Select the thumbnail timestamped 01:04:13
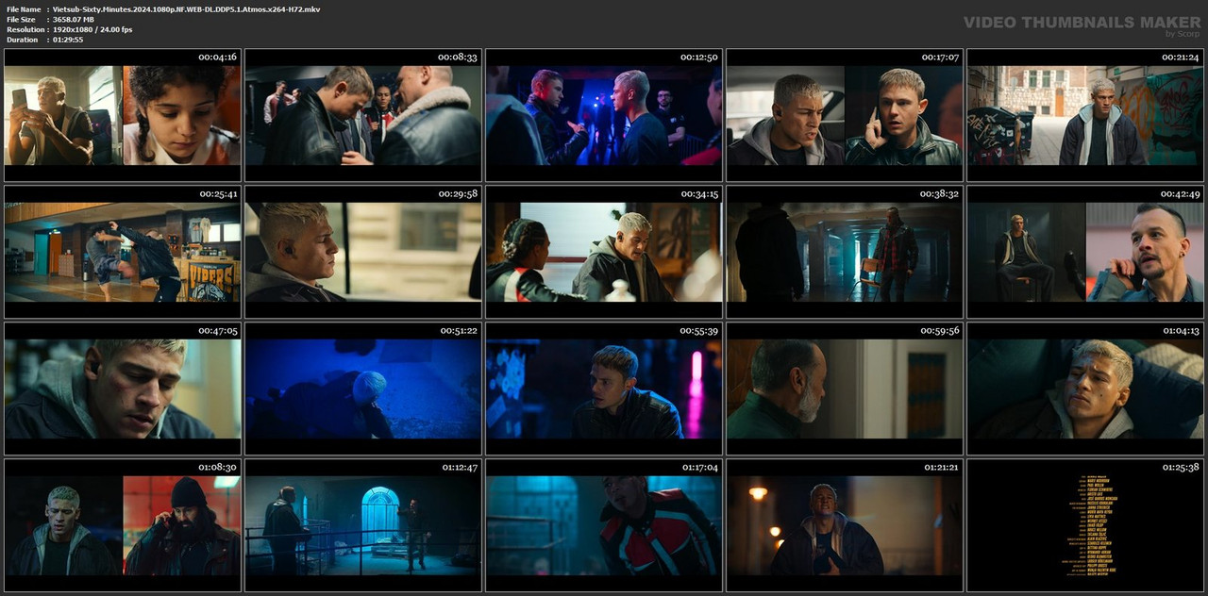This screenshot has width=1208, height=596. click(x=1085, y=389)
